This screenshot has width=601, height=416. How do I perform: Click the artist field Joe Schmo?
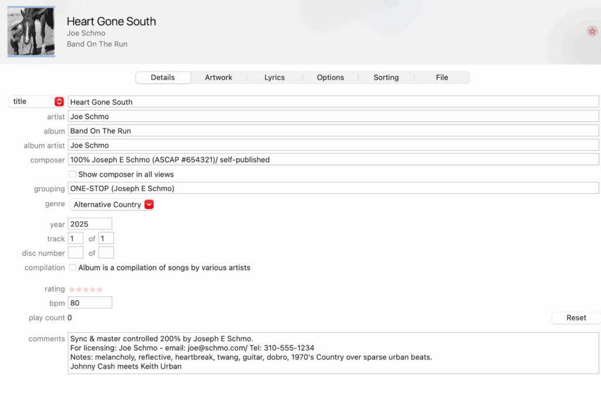(333, 116)
